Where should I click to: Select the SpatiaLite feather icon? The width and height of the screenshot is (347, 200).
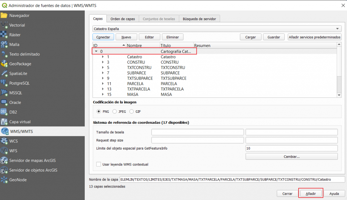point(4,73)
